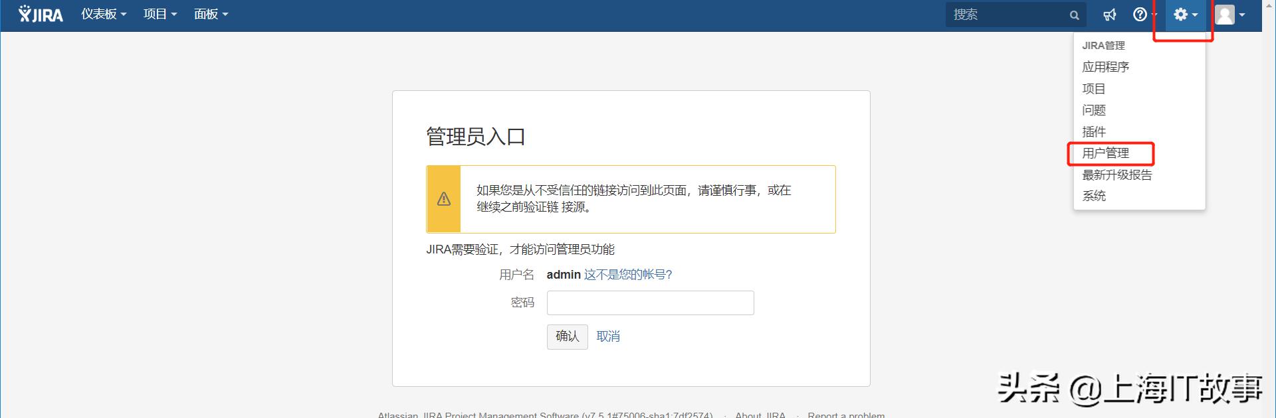
Task: Click the JIRA logo
Action: (41, 14)
